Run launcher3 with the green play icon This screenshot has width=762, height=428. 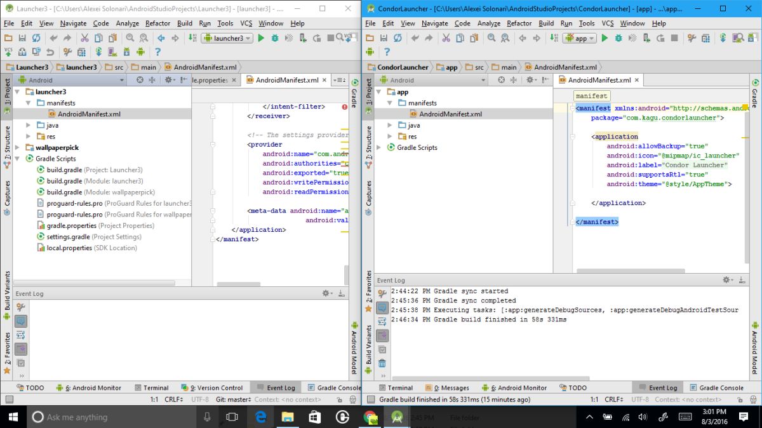tap(261, 38)
